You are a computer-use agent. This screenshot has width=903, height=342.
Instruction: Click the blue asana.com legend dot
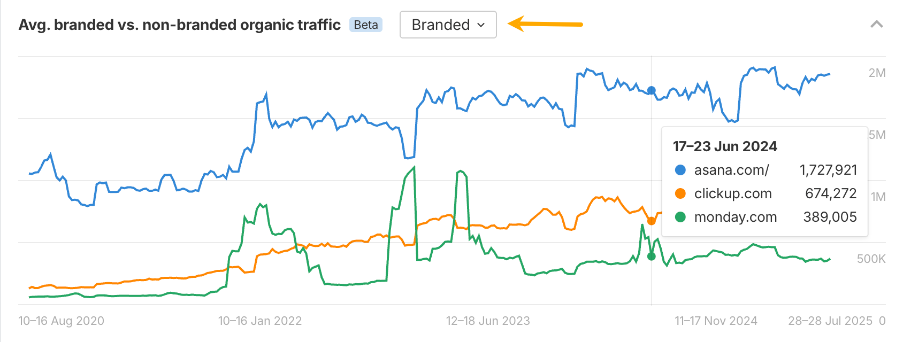click(x=679, y=170)
